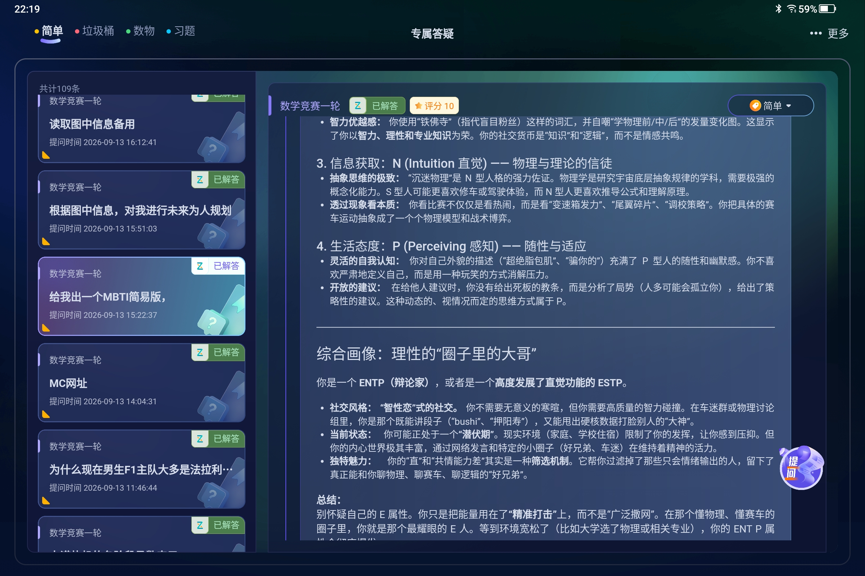Open the MC网址 question

click(142, 382)
